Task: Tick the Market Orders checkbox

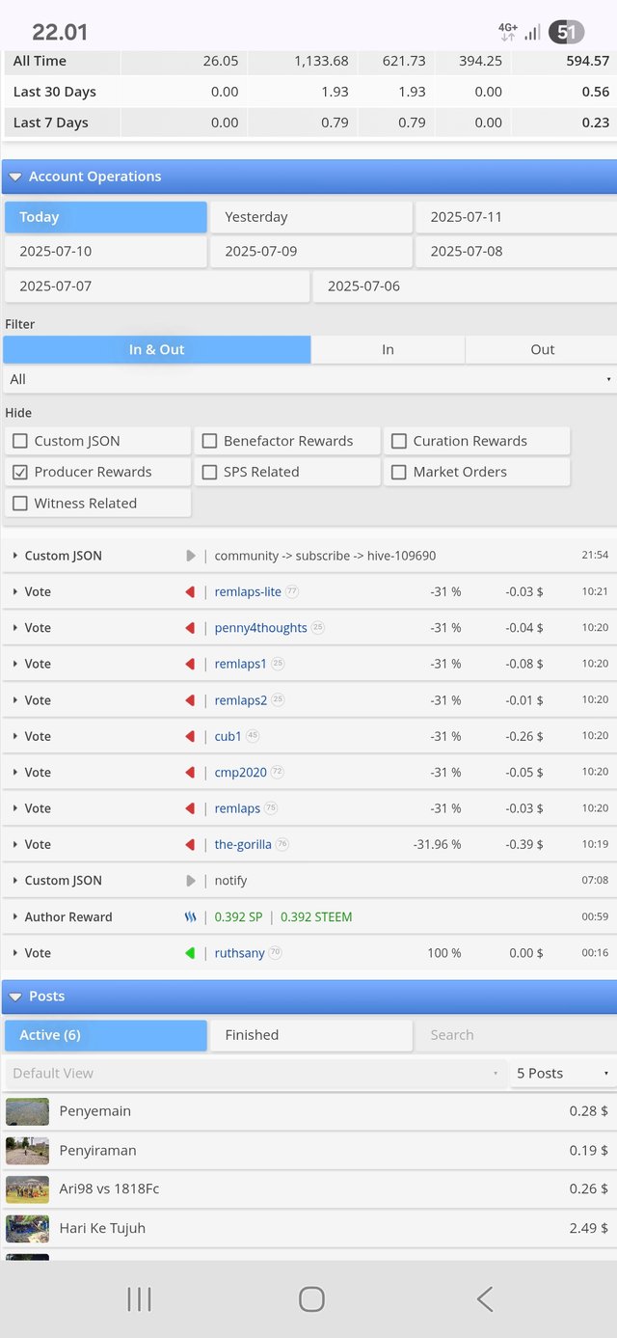Action: (x=399, y=472)
